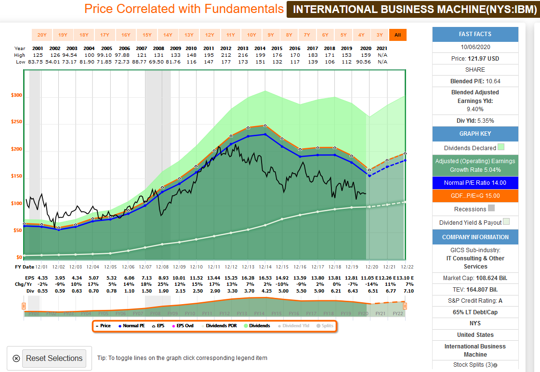Click the FY20 label in the range navigator

pyautogui.click(x=363, y=313)
